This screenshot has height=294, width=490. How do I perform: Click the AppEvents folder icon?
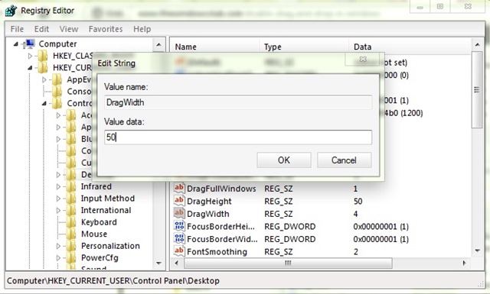click(57, 79)
